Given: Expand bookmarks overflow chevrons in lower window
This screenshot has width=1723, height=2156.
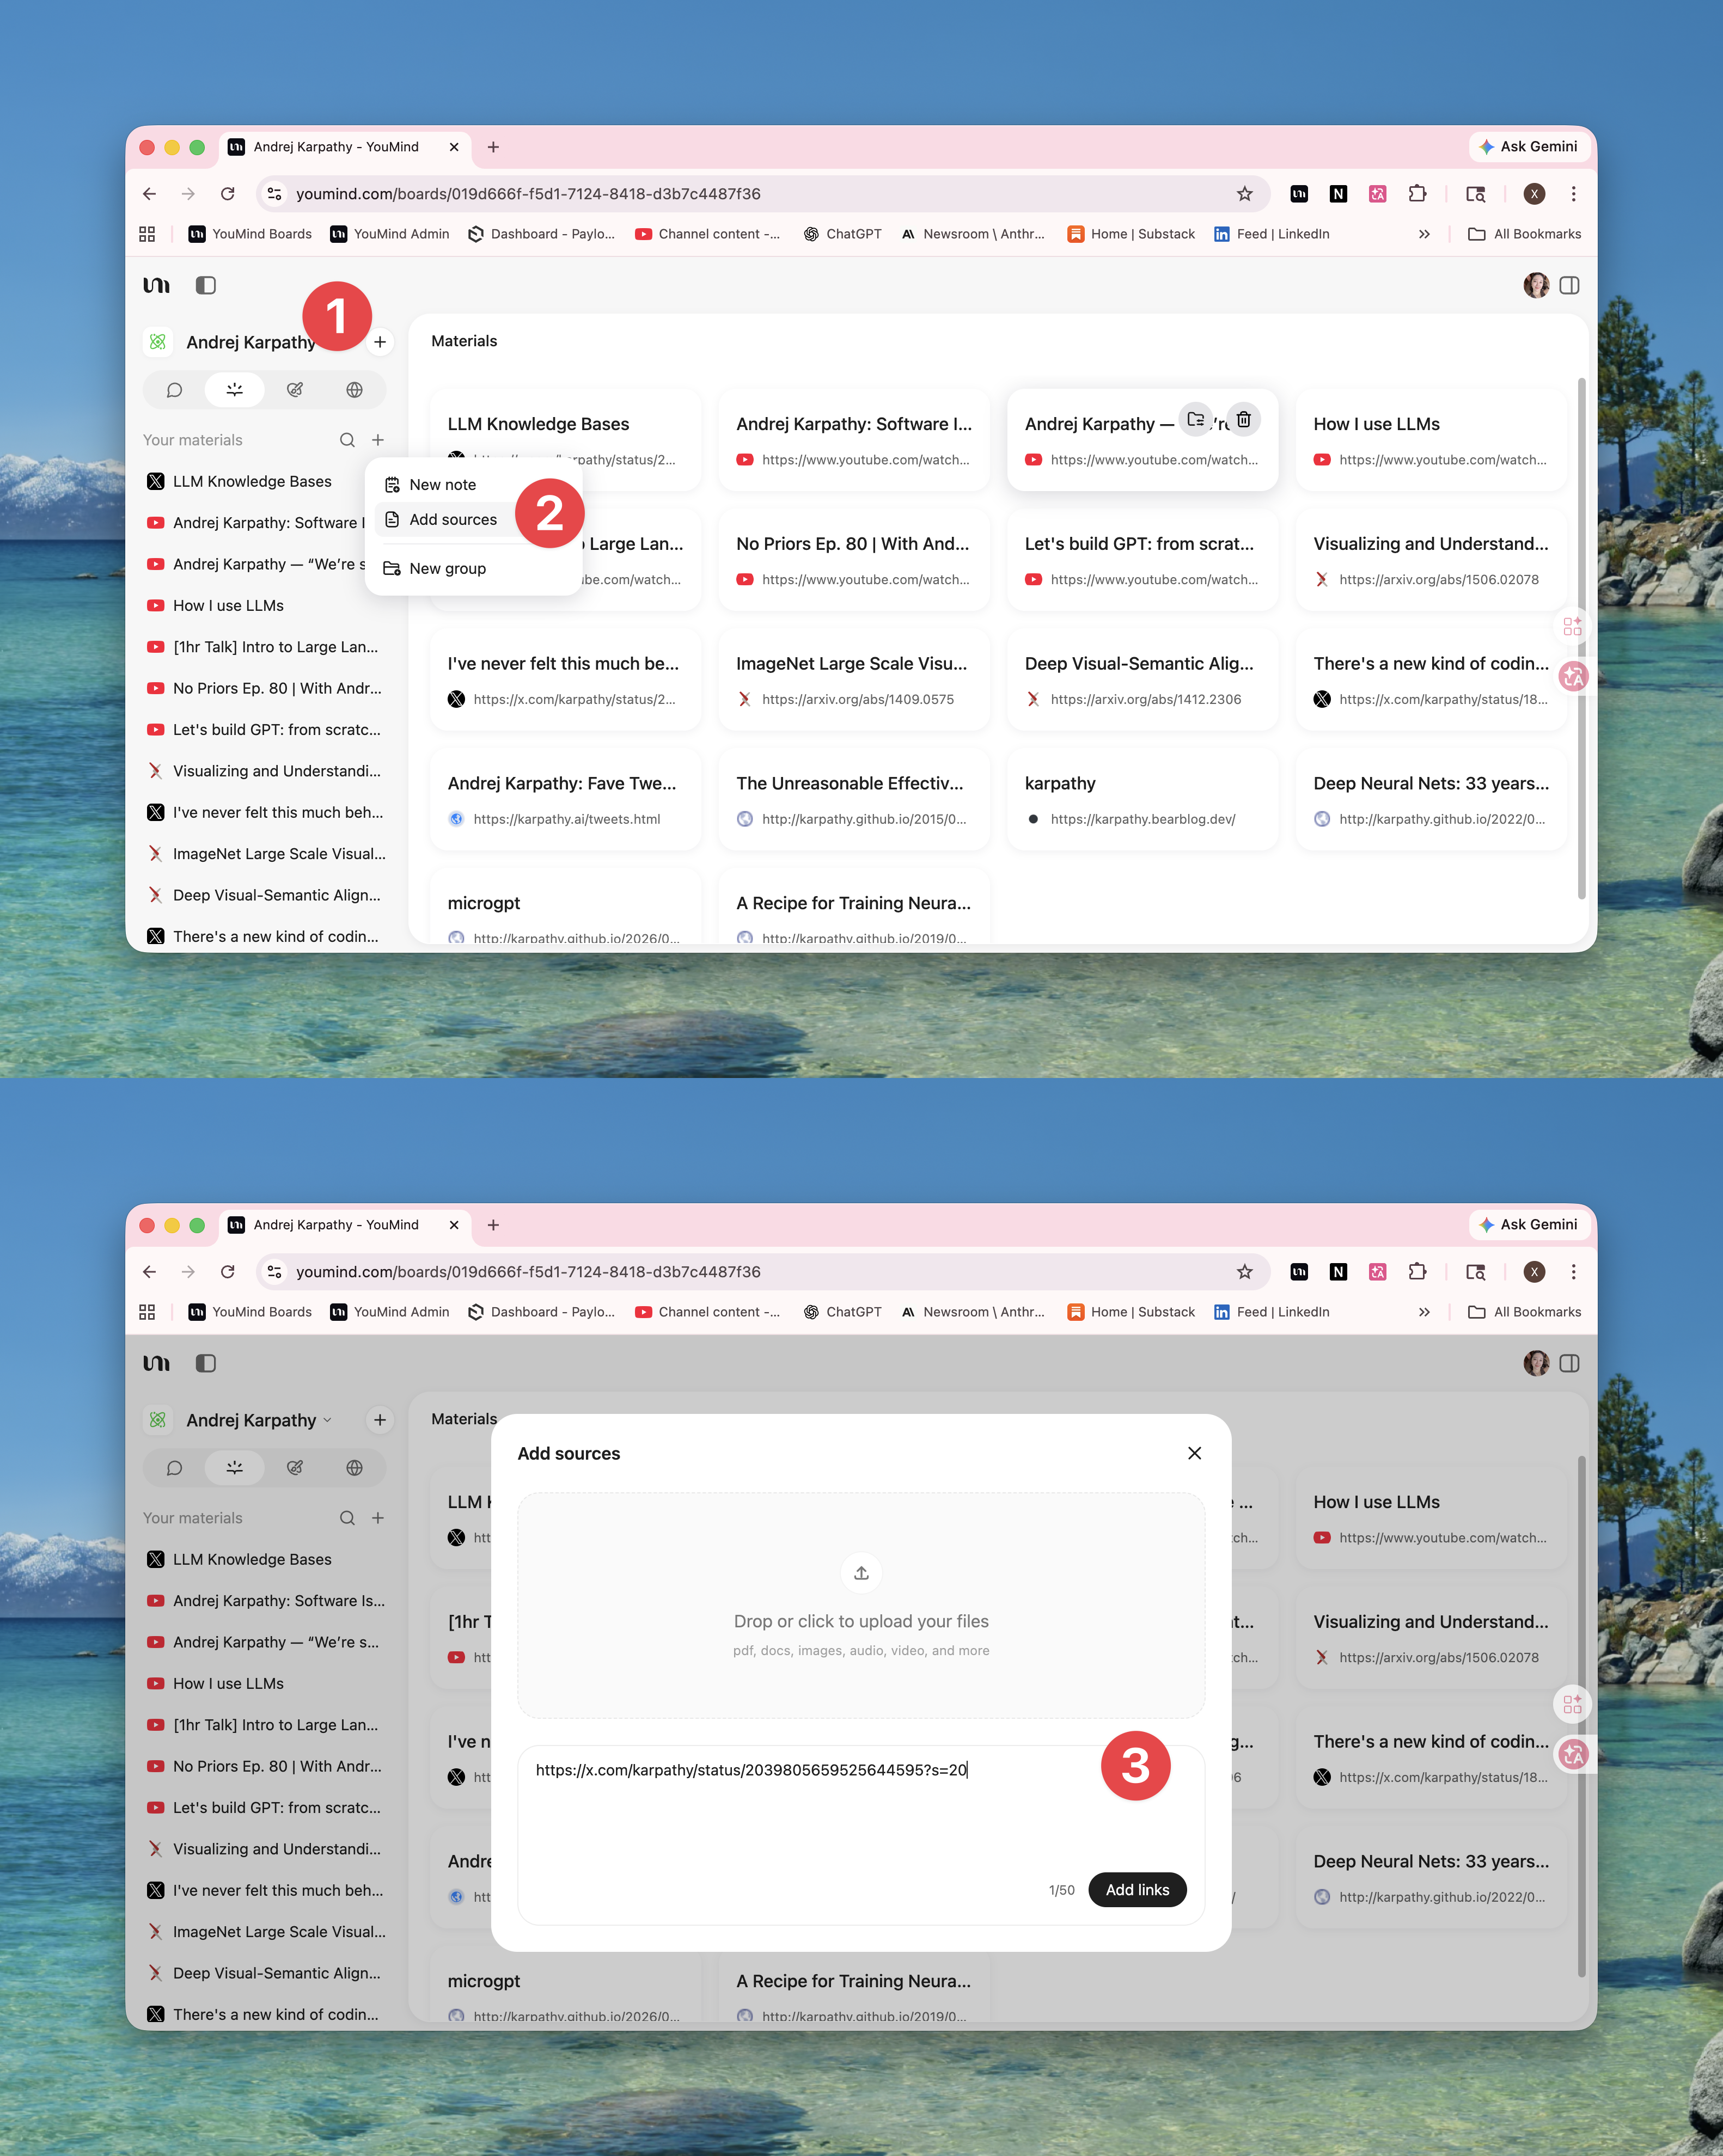Looking at the screenshot, I should pos(1424,1312).
